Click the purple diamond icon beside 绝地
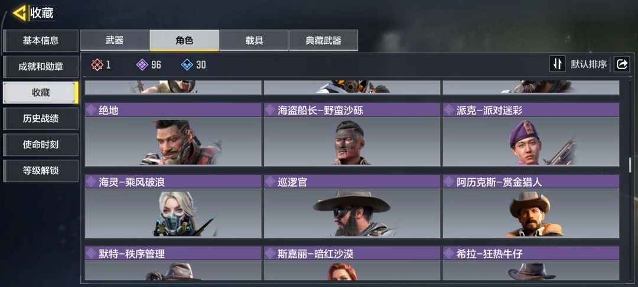The height and width of the screenshot is (287, 638). point(92,110)
